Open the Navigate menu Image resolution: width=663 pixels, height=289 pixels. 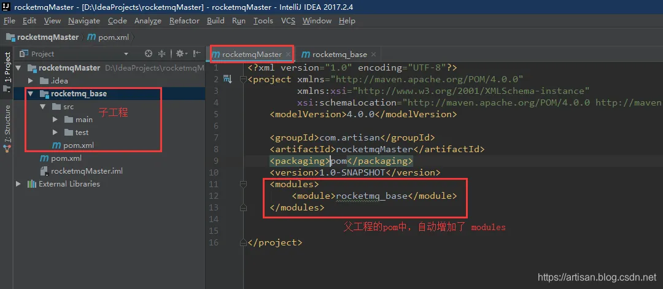coord(84,21)
